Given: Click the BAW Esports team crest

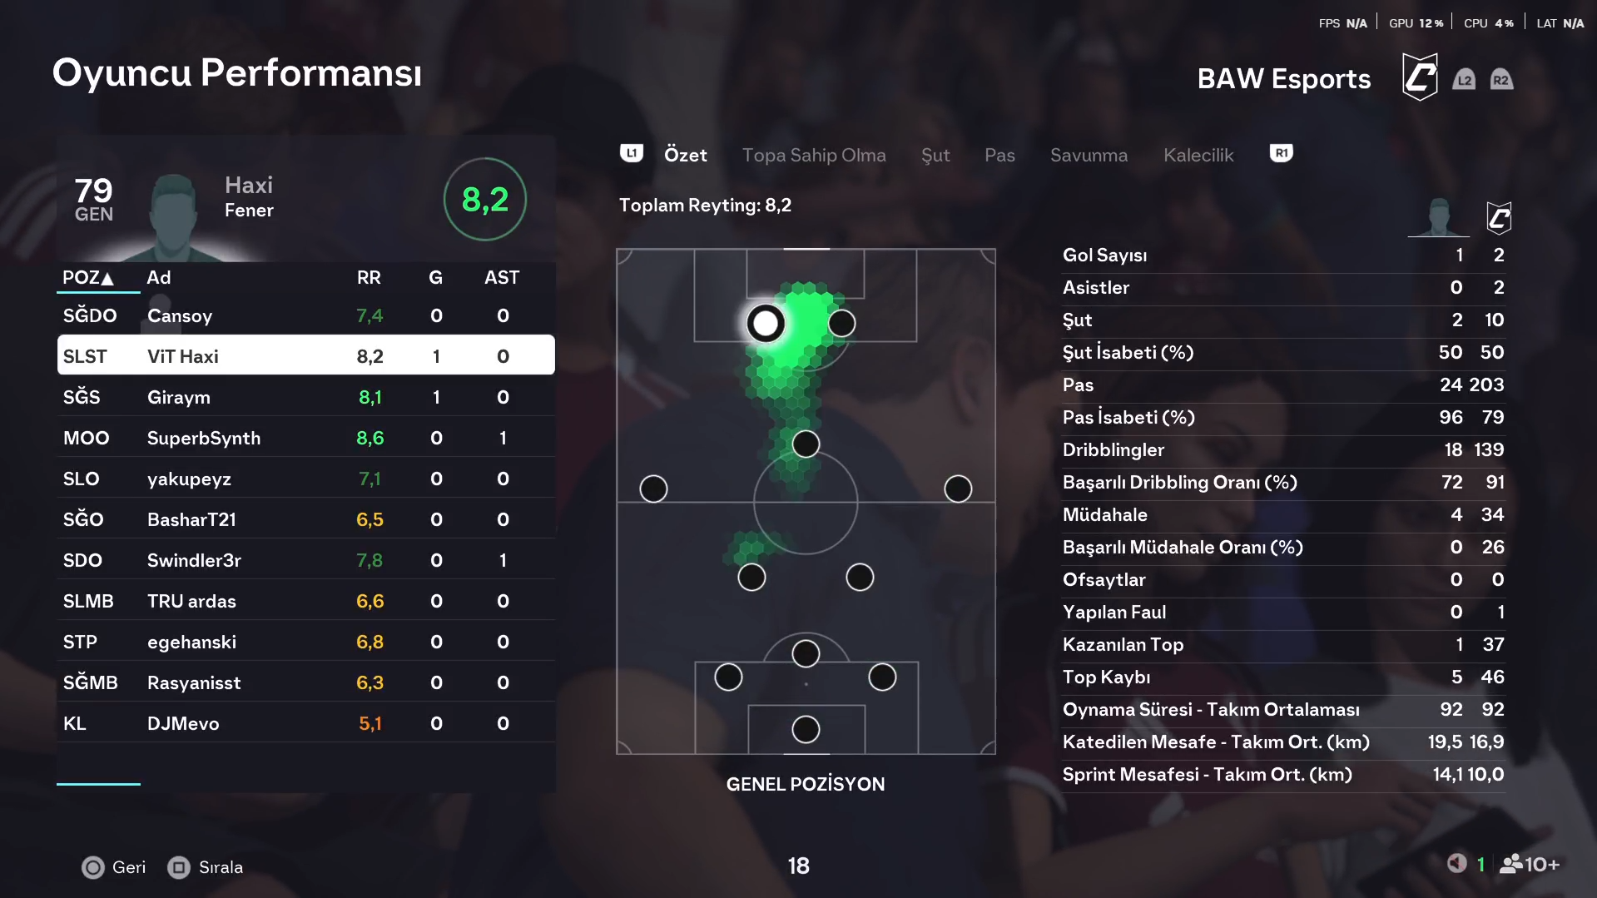Looking at the screenshot, I should click(x=1420, y=78).
